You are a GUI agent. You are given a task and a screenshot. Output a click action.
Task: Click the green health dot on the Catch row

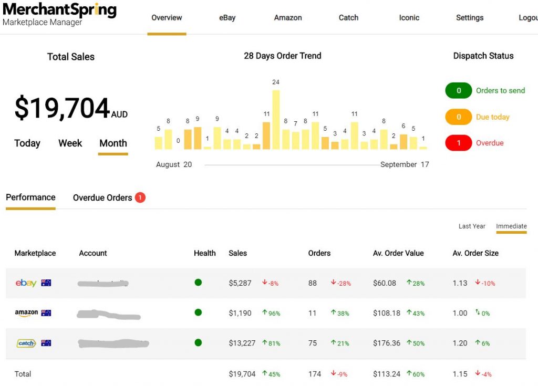coord(198,343)
